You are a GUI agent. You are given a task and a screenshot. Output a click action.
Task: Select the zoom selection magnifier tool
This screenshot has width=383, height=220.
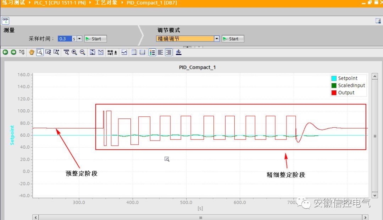coord(40,52)
